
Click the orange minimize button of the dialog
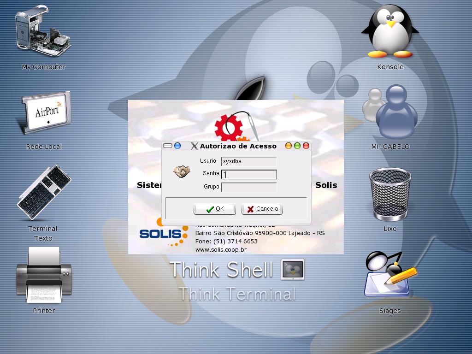[289, 146]
